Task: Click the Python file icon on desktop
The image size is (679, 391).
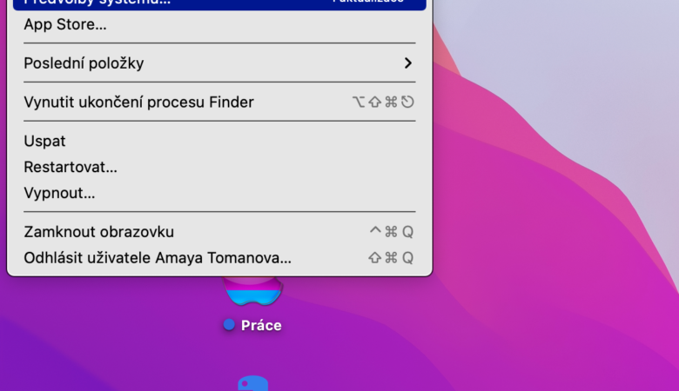Action: click(x=252, y=384)
